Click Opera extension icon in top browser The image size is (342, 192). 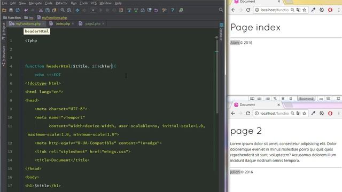click(330, 10)
